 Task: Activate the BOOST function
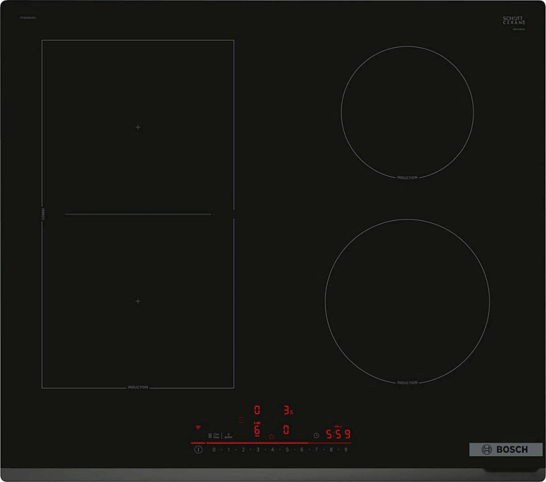tap(229, 435)
